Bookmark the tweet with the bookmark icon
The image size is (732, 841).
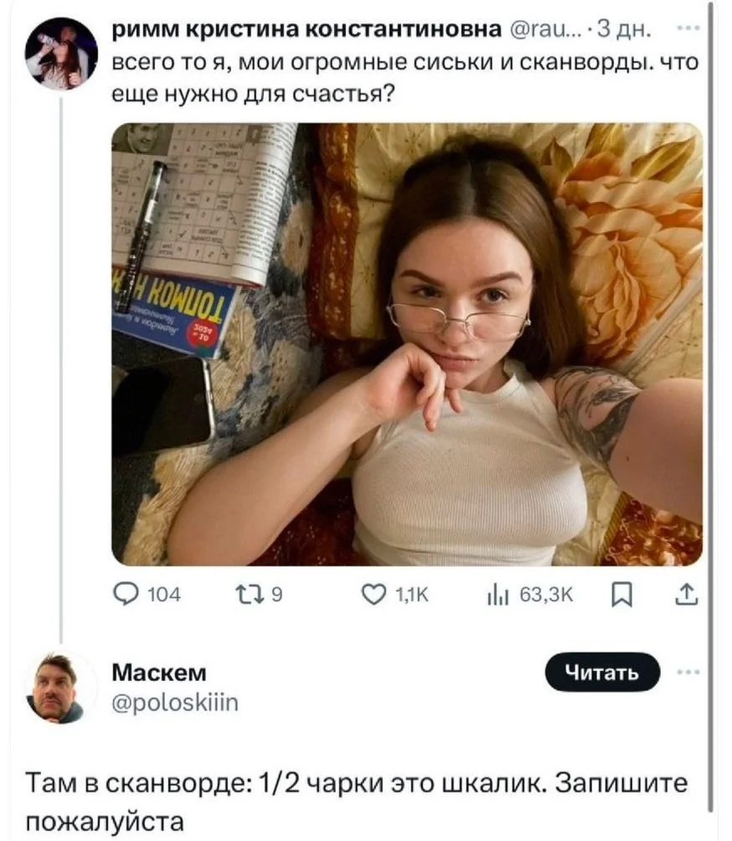622,596
